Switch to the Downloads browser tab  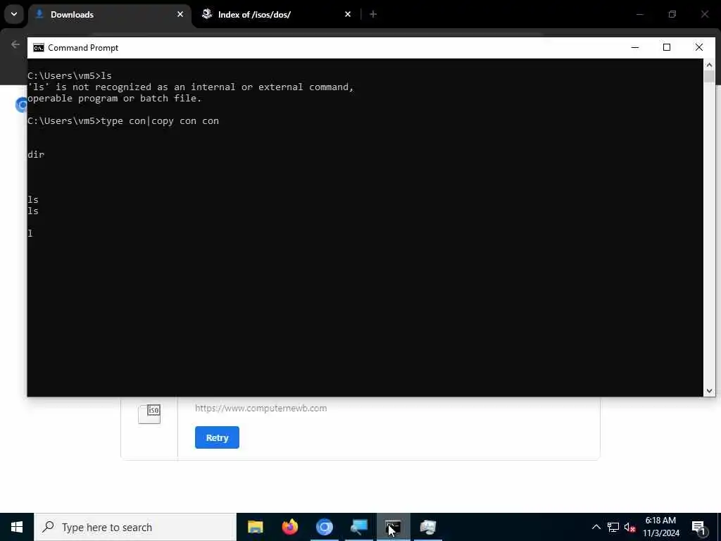(111, 15)
